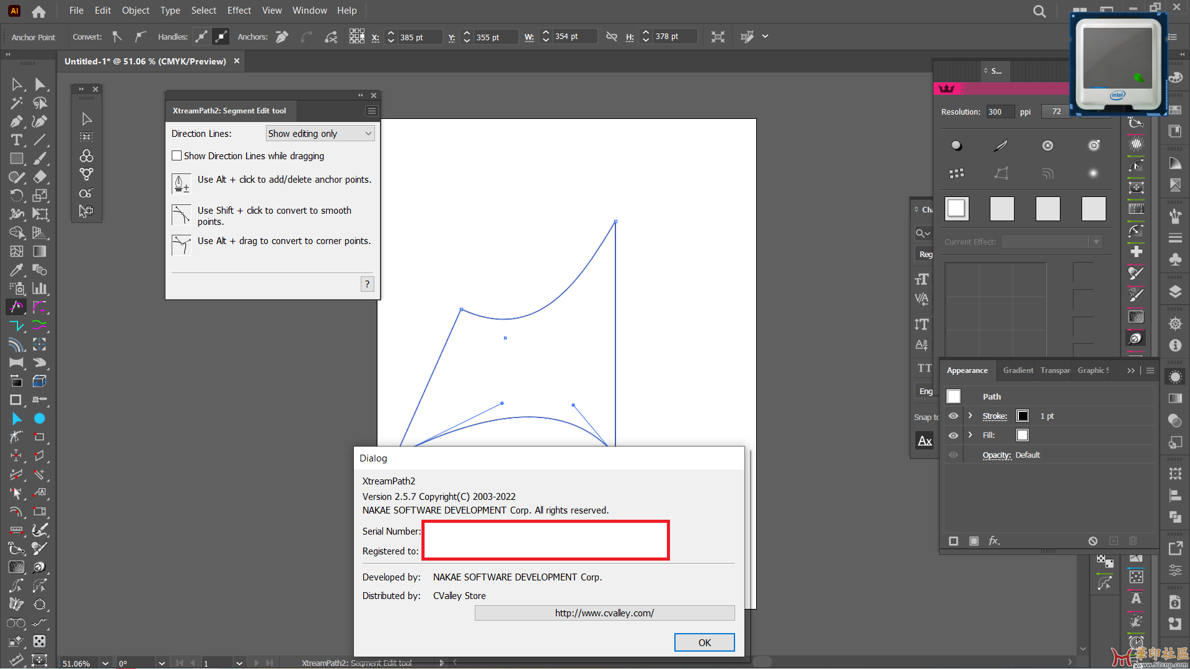This screenshot has height=669, width=1190.
Task: Open Direction Lines dropdown
Action: coord(320,134)
